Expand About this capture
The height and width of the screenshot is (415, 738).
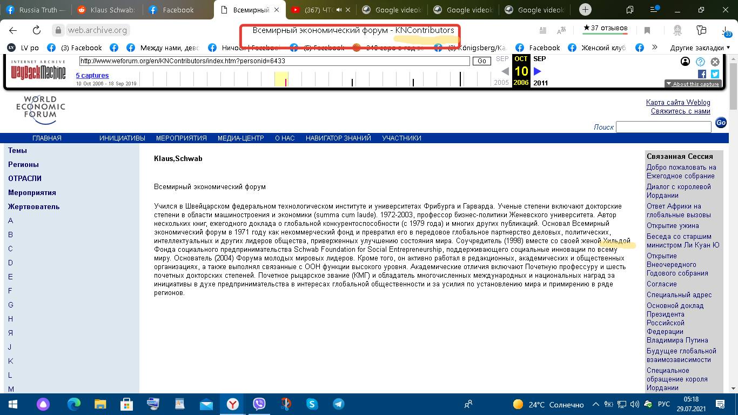pos(693,84)
